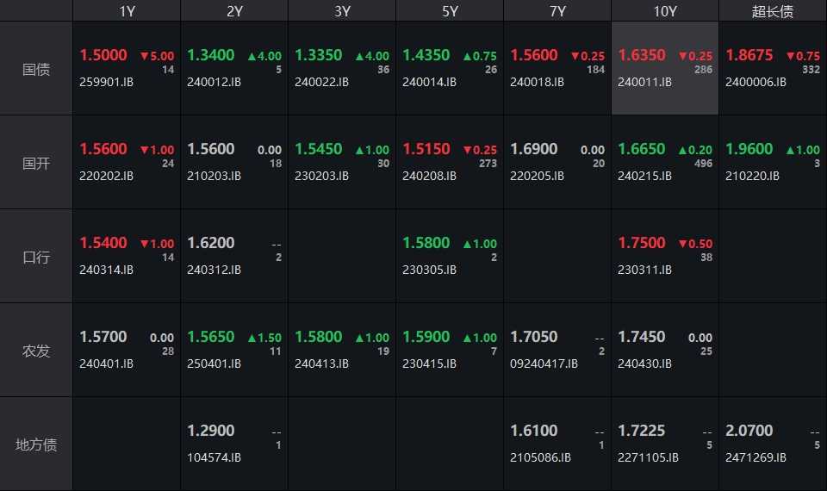827x491 pixels.
Task: Click the 1.5150 yield in 国开 5Y
Action: tap(426, 149)
